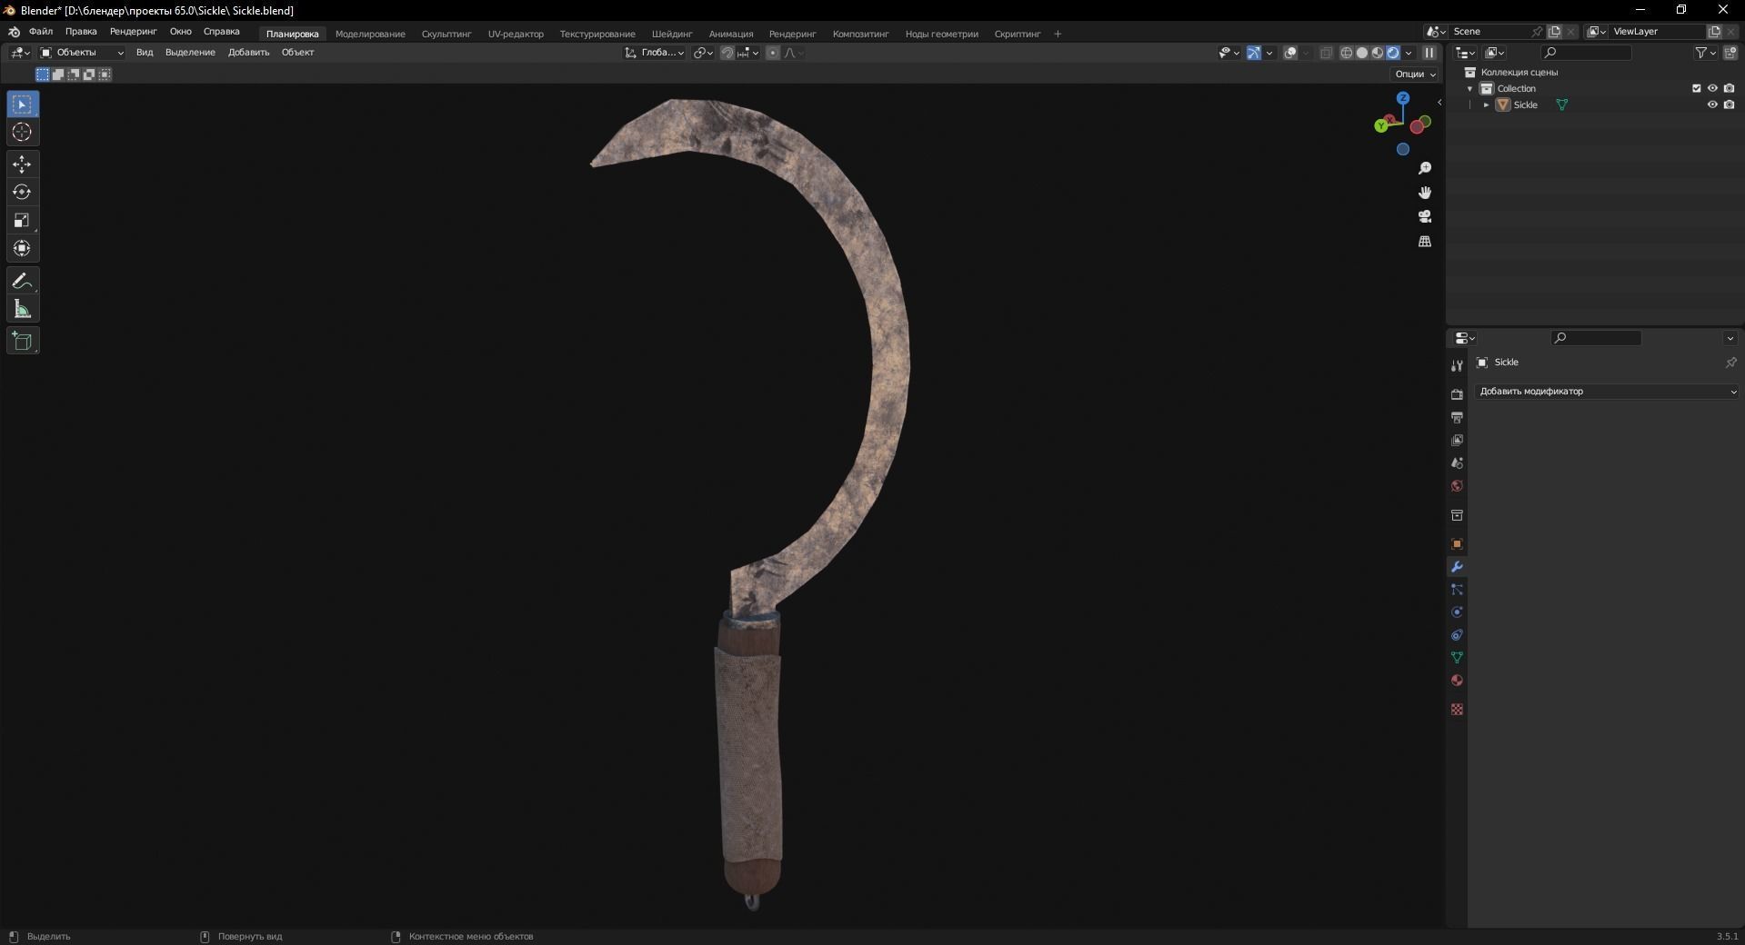Open the Material properties tab
This screenshot has height=945, width=1745.
click(x=1457, y=681)
